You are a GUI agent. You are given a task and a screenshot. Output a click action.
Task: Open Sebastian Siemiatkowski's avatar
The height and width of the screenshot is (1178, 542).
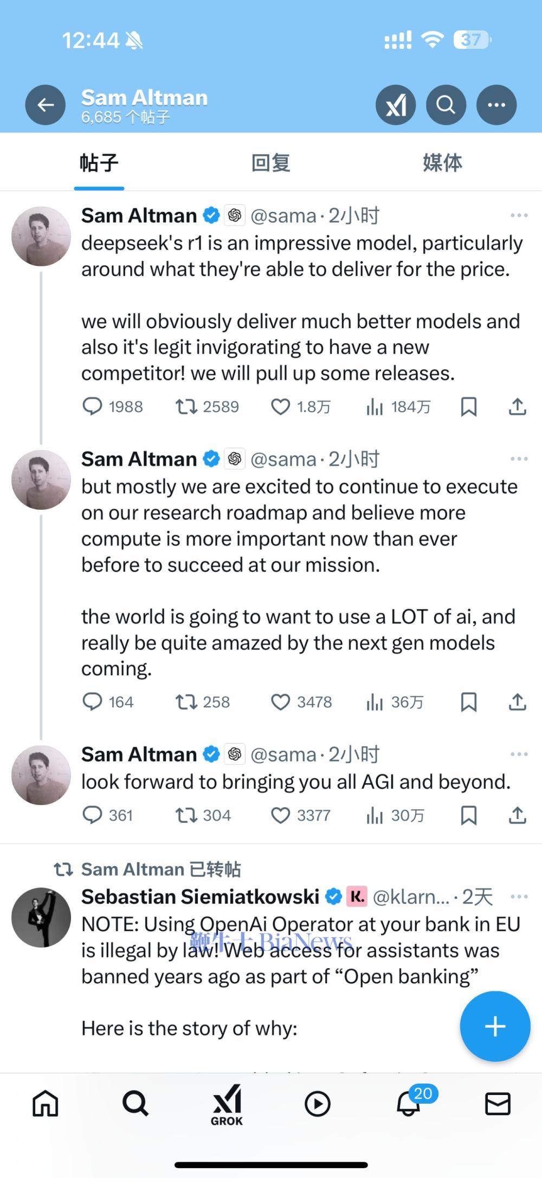point(41,917)
